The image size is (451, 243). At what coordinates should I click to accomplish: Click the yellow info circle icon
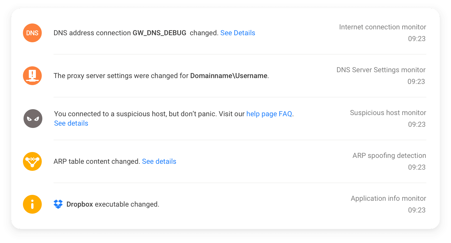click(x=32, y=204)
